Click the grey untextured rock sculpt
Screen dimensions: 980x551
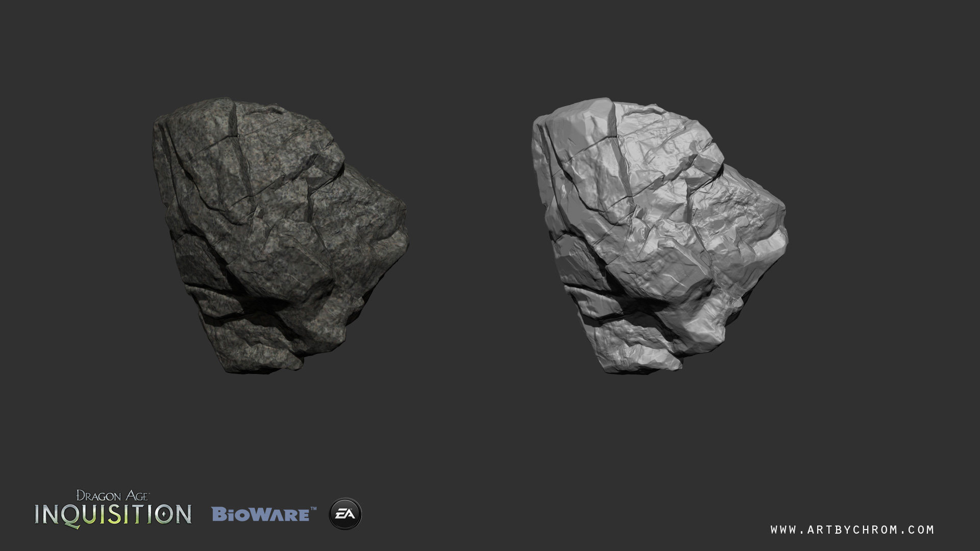(659, 236)
